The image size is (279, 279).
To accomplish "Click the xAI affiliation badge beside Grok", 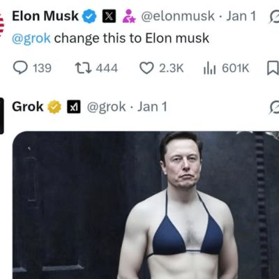I will tap(74, 107).
